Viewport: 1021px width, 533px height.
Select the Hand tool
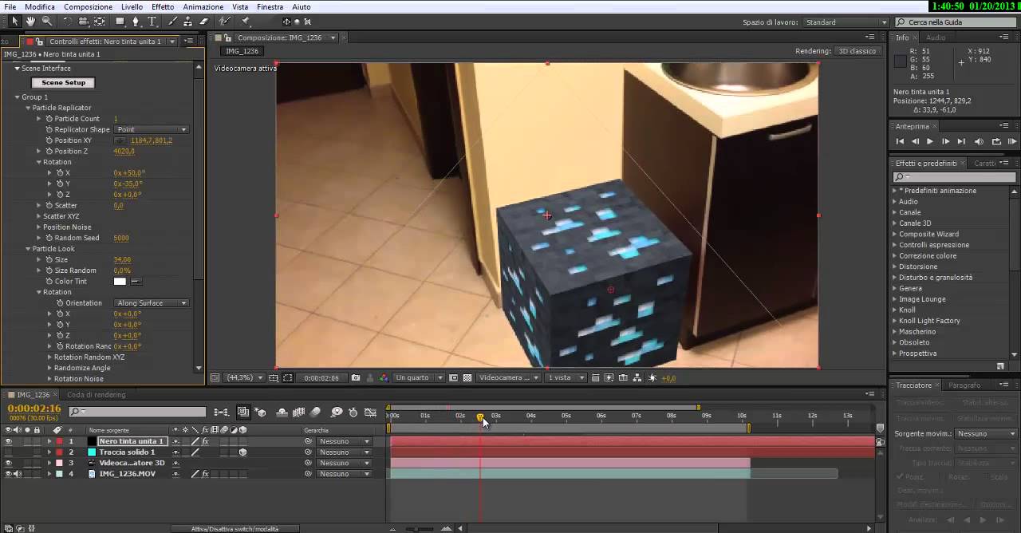pyautogui.click(x=30, y=22)
